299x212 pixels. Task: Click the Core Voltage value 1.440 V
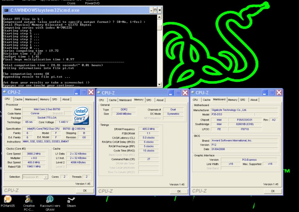click(63, 122)
